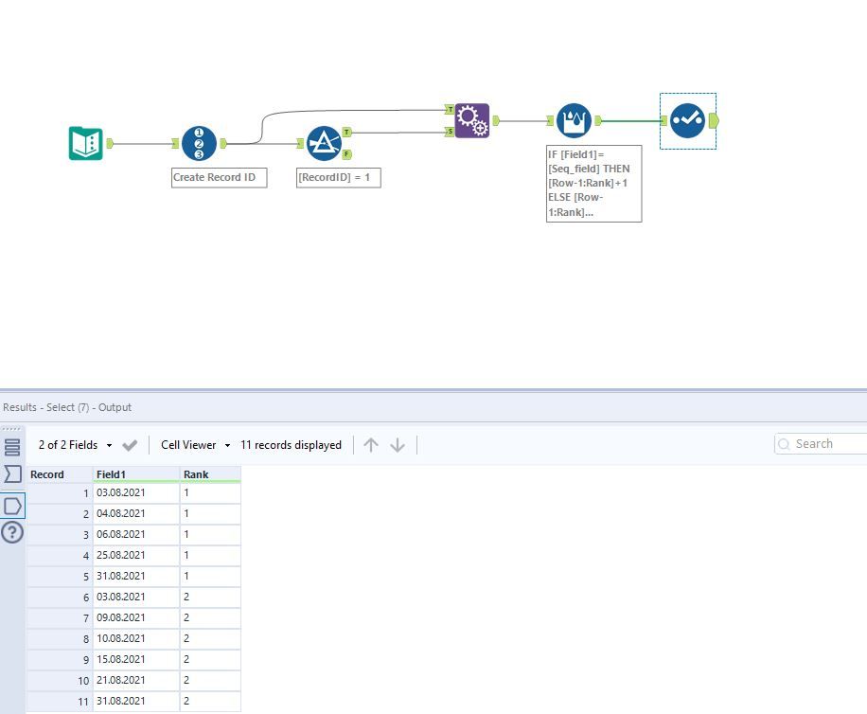Click the results Search field
867x714 pixels.
tap(822, 443)
